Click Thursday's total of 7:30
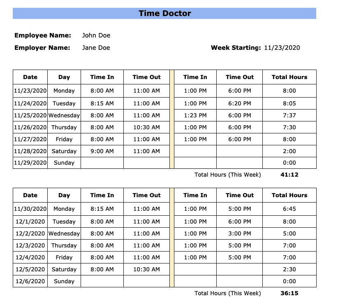Viewport: 338px width, 303px height. (289, 127)
